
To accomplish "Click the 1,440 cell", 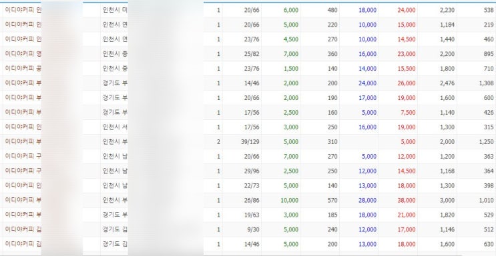I will pos(447,39).
